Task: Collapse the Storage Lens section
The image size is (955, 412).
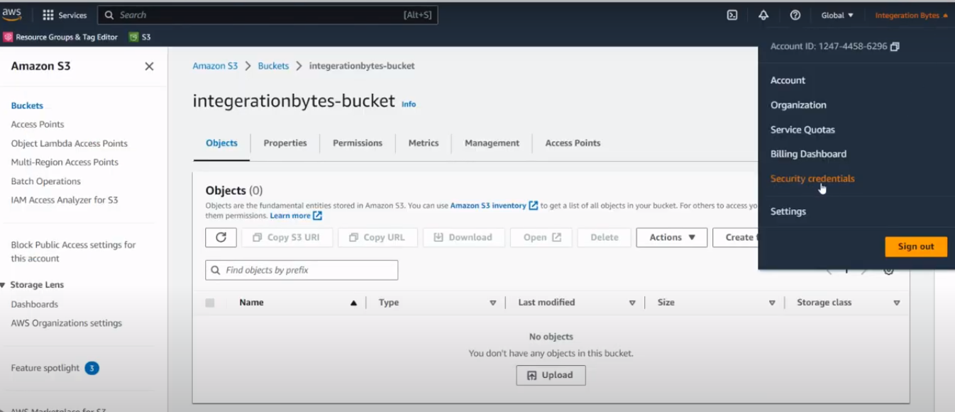Action: pos(5,285)
